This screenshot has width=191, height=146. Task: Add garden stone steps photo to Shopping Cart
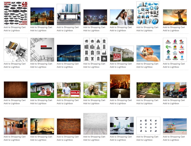147,100
